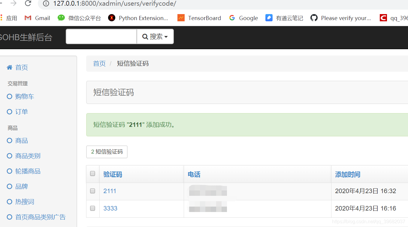408x227 pixels.
Task: Open the 搜索 dropdown caret
Action: tap(166, 37)
